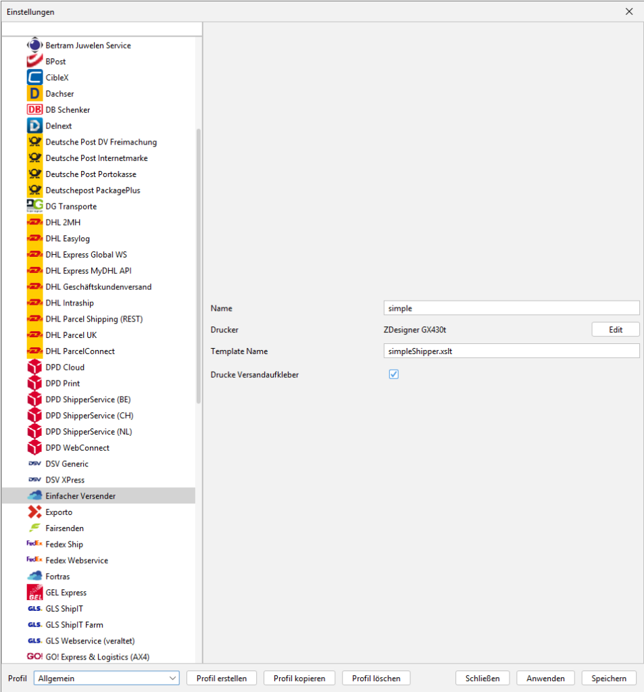Select the GEL Express logo icon

(34, 593)
